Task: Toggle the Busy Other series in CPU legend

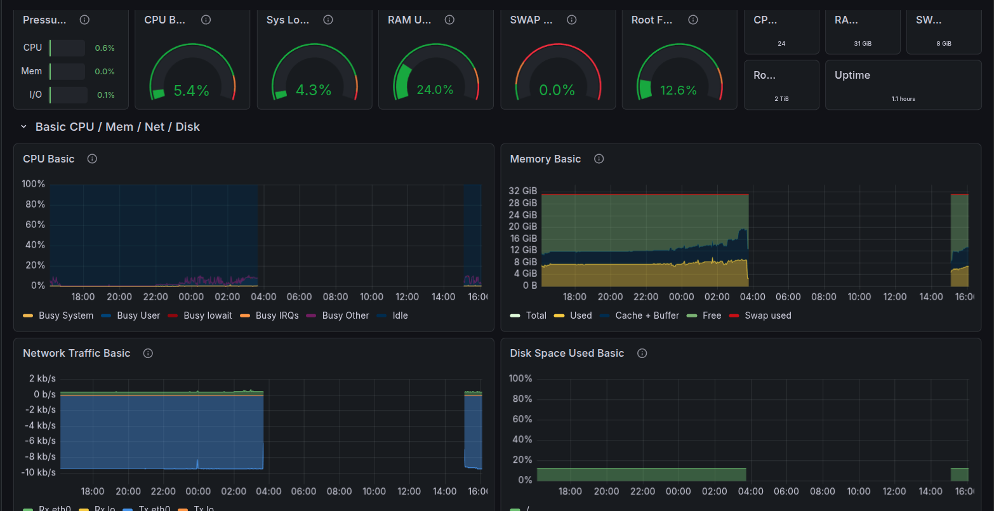Action: pos(345,315)
